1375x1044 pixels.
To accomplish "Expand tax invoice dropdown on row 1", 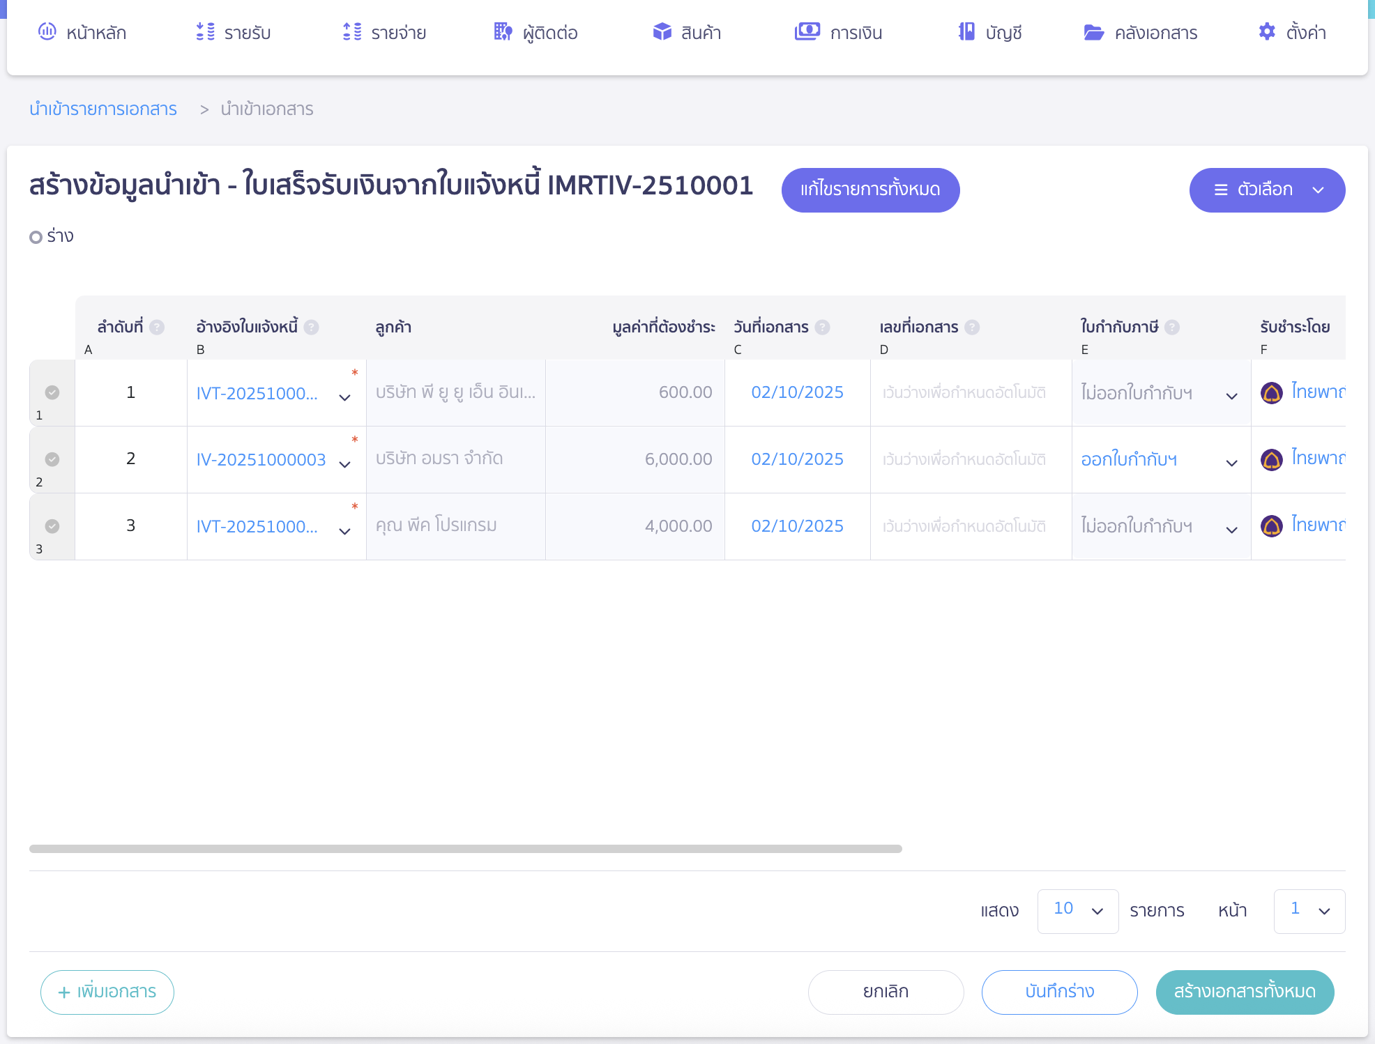I will (x=1231, y=394).
